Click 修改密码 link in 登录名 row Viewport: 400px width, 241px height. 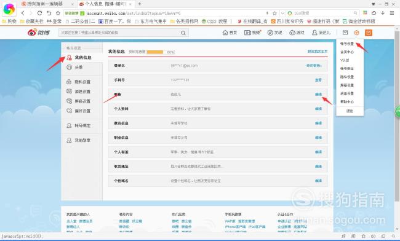314,65
